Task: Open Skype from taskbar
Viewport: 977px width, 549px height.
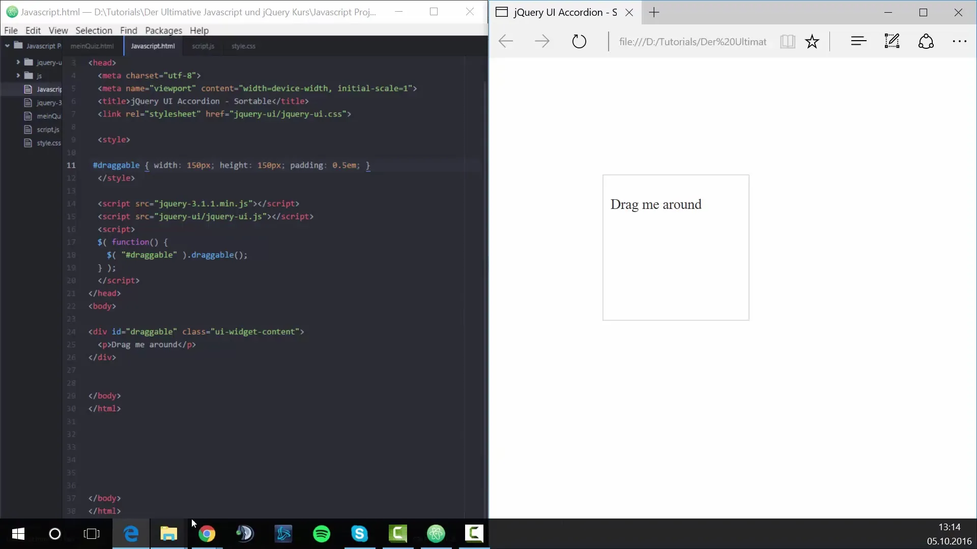Action: click(360, 534)
